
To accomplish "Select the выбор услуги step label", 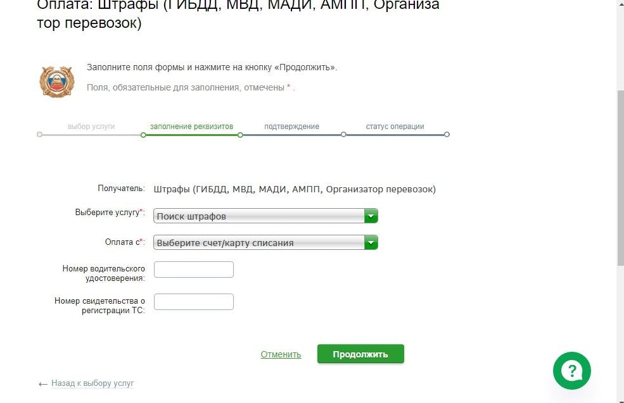I will (91, 127).
